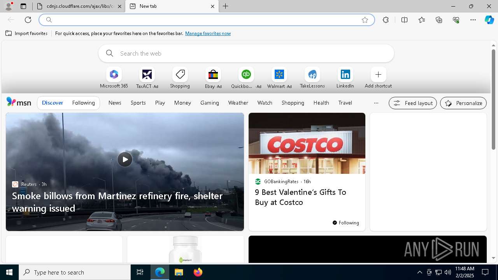Click the browser Refresh button
498x280 pixels.
28,20
